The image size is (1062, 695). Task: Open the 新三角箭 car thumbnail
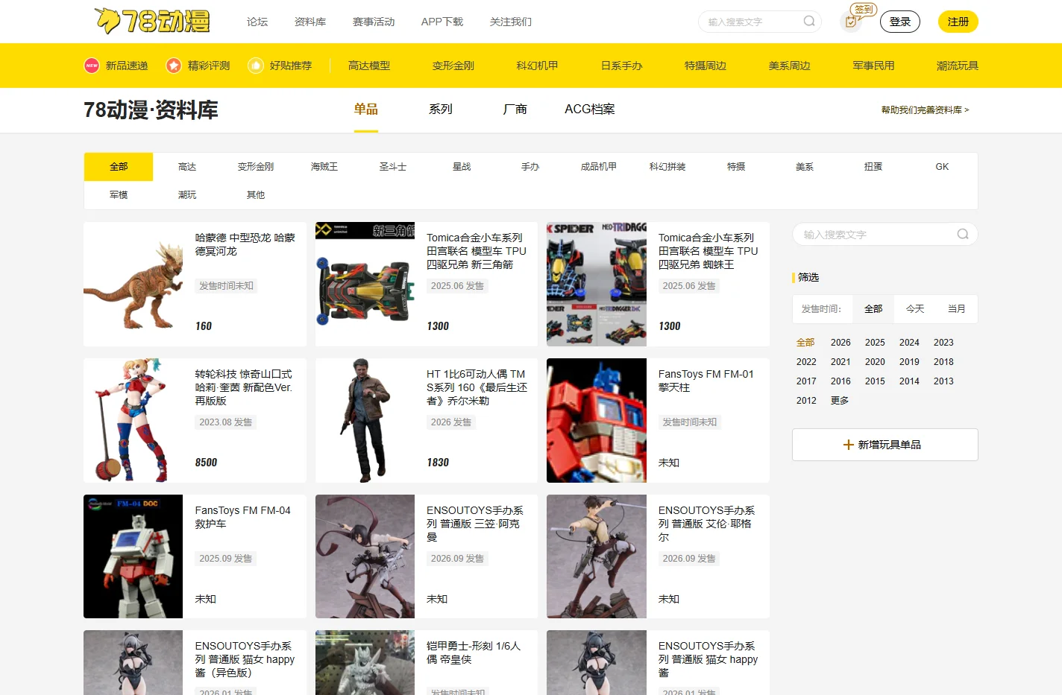[x=365, y=284]
